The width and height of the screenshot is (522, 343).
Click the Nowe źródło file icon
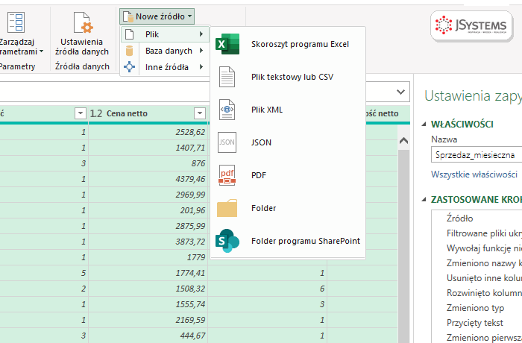point(128,16)
